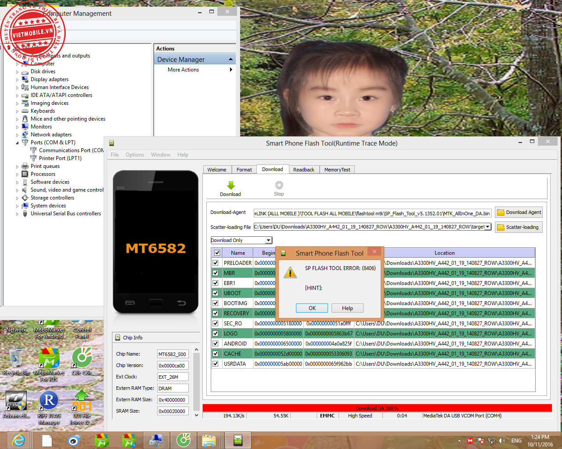
Task: Collapse Ports (COM & LPT) tree node
Action: pos(18,143)
